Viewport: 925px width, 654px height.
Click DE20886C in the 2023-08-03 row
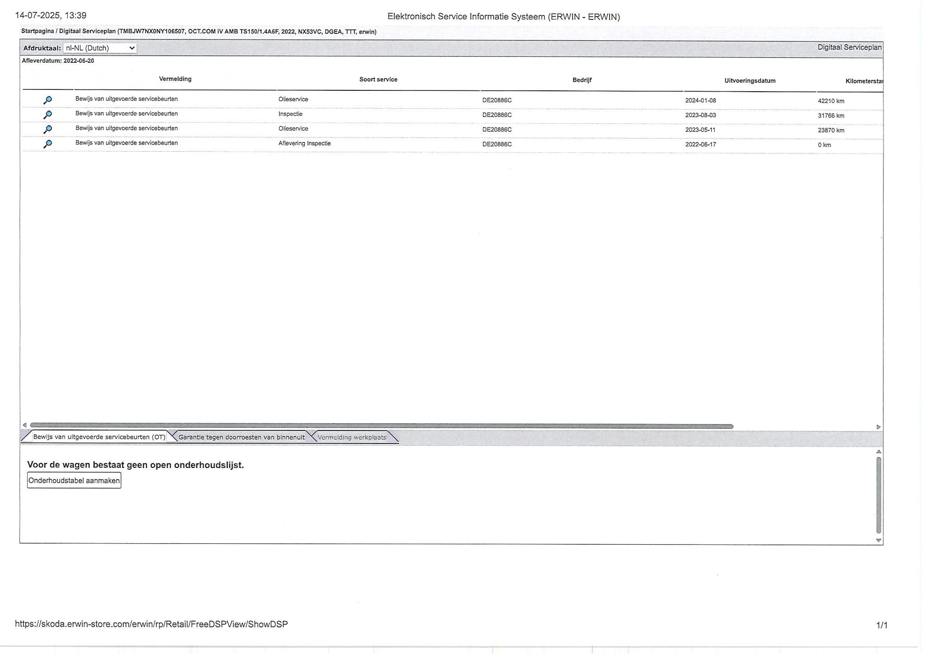pos(497,115)
